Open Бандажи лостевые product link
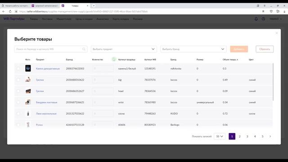This screenshot has height=162, width=288. pyautogui.click(x=46, y=102)
